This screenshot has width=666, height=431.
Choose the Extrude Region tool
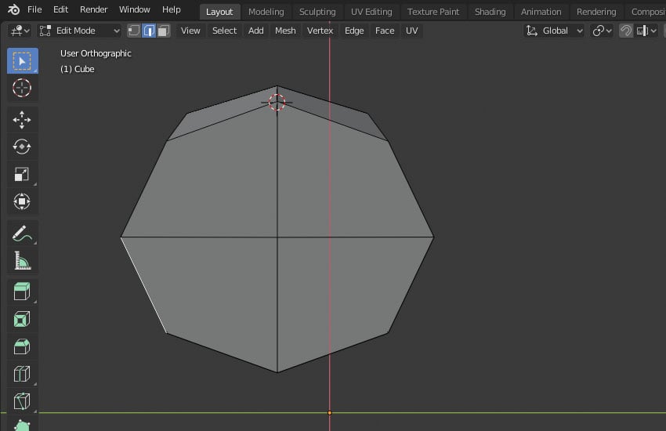(22, 292)
